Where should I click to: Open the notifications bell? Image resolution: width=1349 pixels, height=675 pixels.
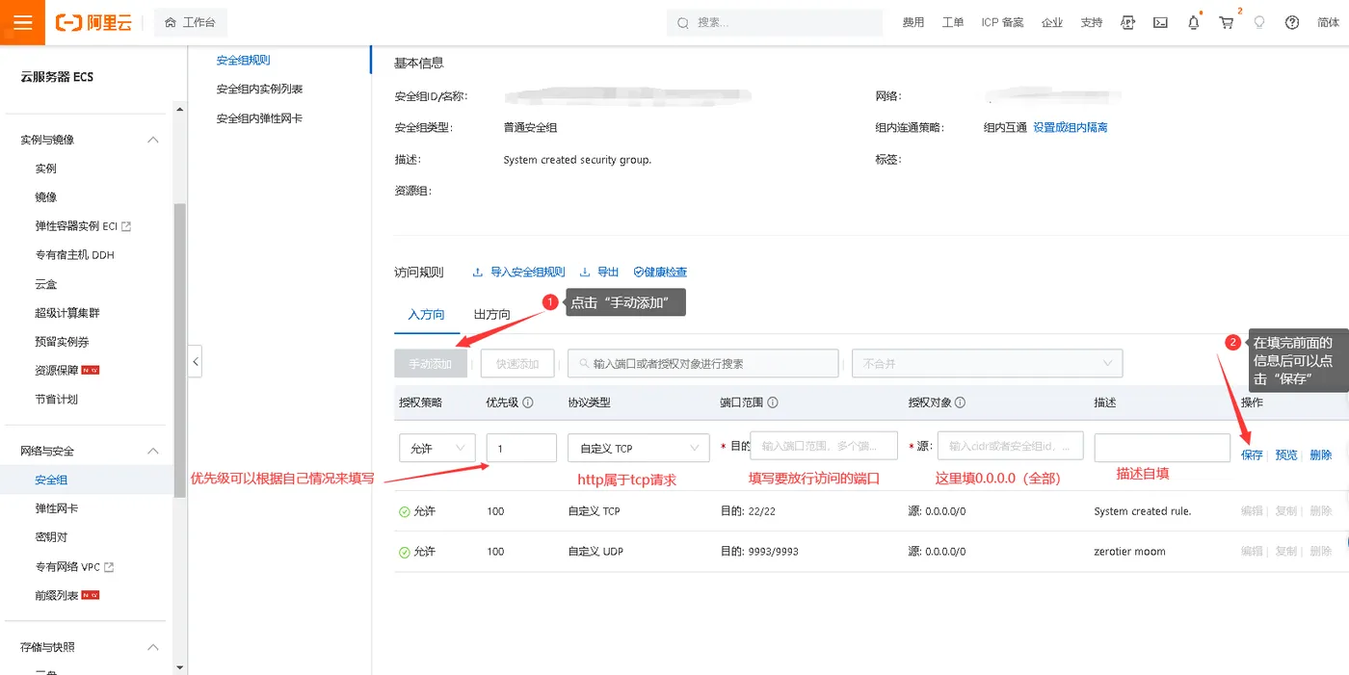[1194, 22]
